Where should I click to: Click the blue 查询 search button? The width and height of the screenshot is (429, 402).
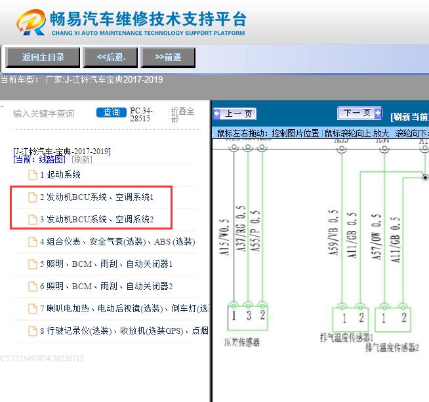[x=111, y=112]
